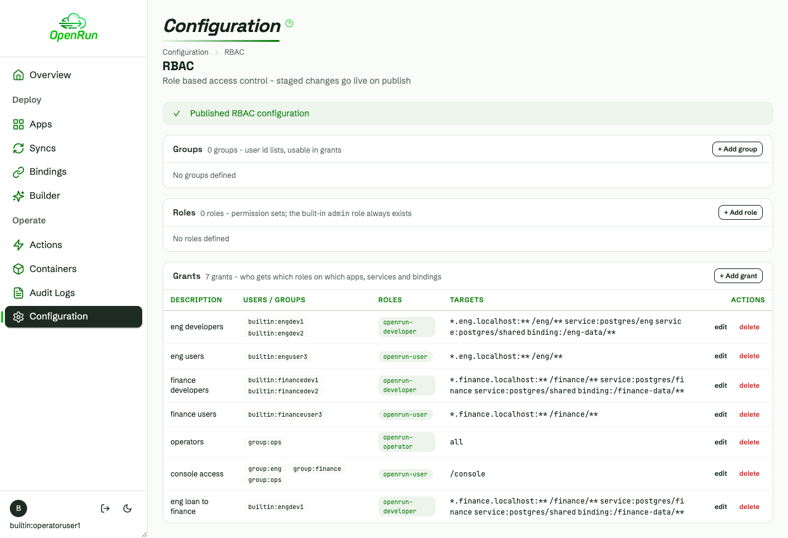This screenshot has height=538, width=788.
Task: Delete the operators grant
Action: pyautogui.click(x=749, y=443)
